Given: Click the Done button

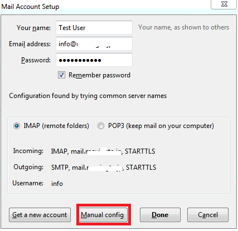Looking at the screenshot, I should point(160,215).
